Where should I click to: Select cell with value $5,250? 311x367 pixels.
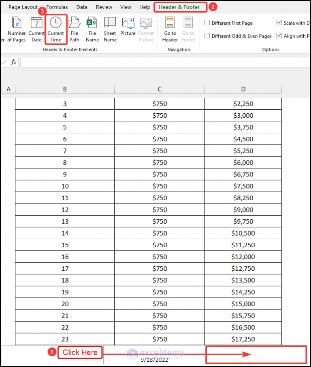(x=243, y=151)
